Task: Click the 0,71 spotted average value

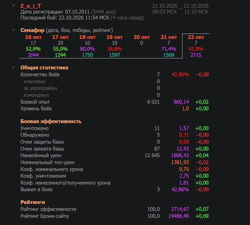Action: [x=184, y=135]
